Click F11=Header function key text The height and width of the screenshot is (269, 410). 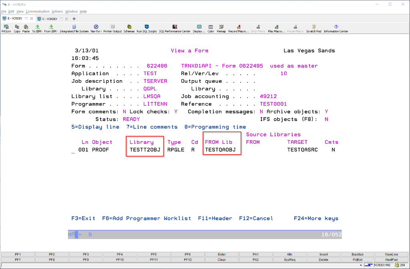pyautogui.click(x=215, y=218)
